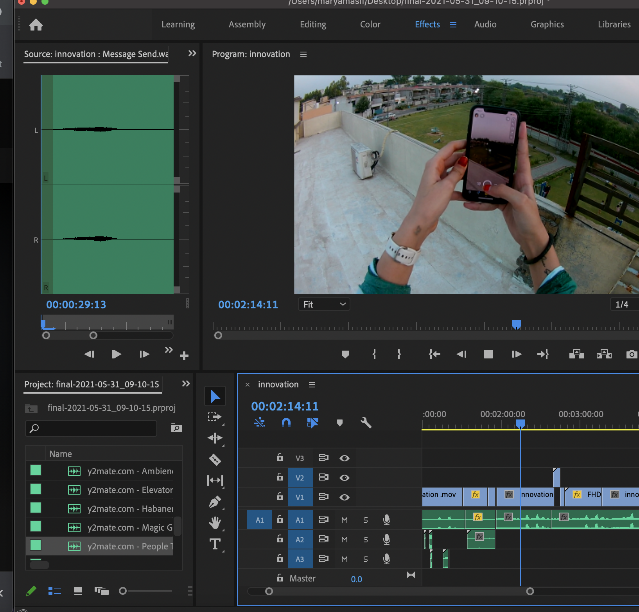The image size is (639, 612).
Task: Switch to the Color workspace
Action: pos(370,24)
